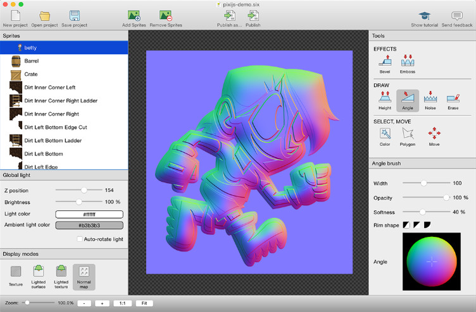Select the Barrel sprite

64,61
